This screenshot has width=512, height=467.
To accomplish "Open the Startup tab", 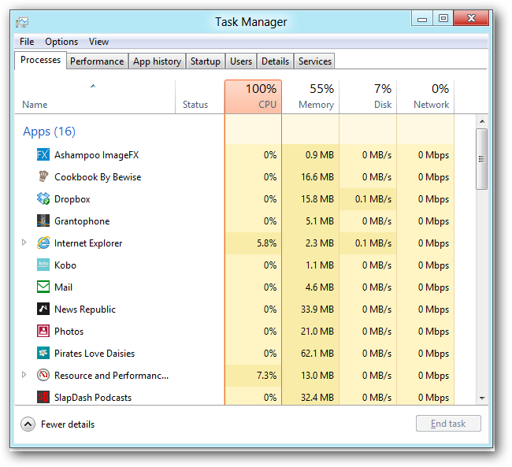I will point(206,61).
